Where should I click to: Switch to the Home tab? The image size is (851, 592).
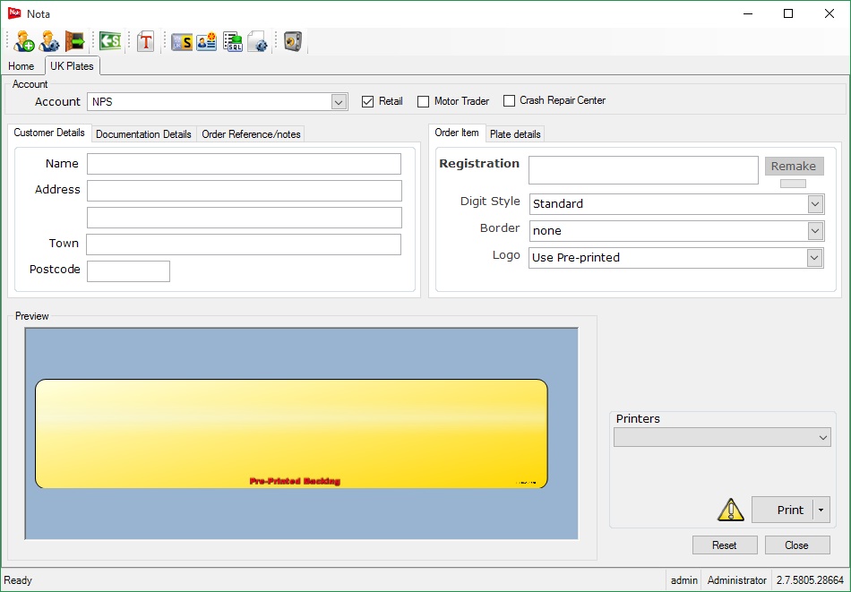tap(21, 66)
